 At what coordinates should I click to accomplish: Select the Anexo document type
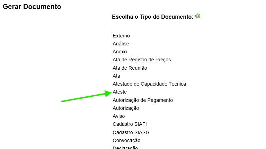click(x=120, y=52)
